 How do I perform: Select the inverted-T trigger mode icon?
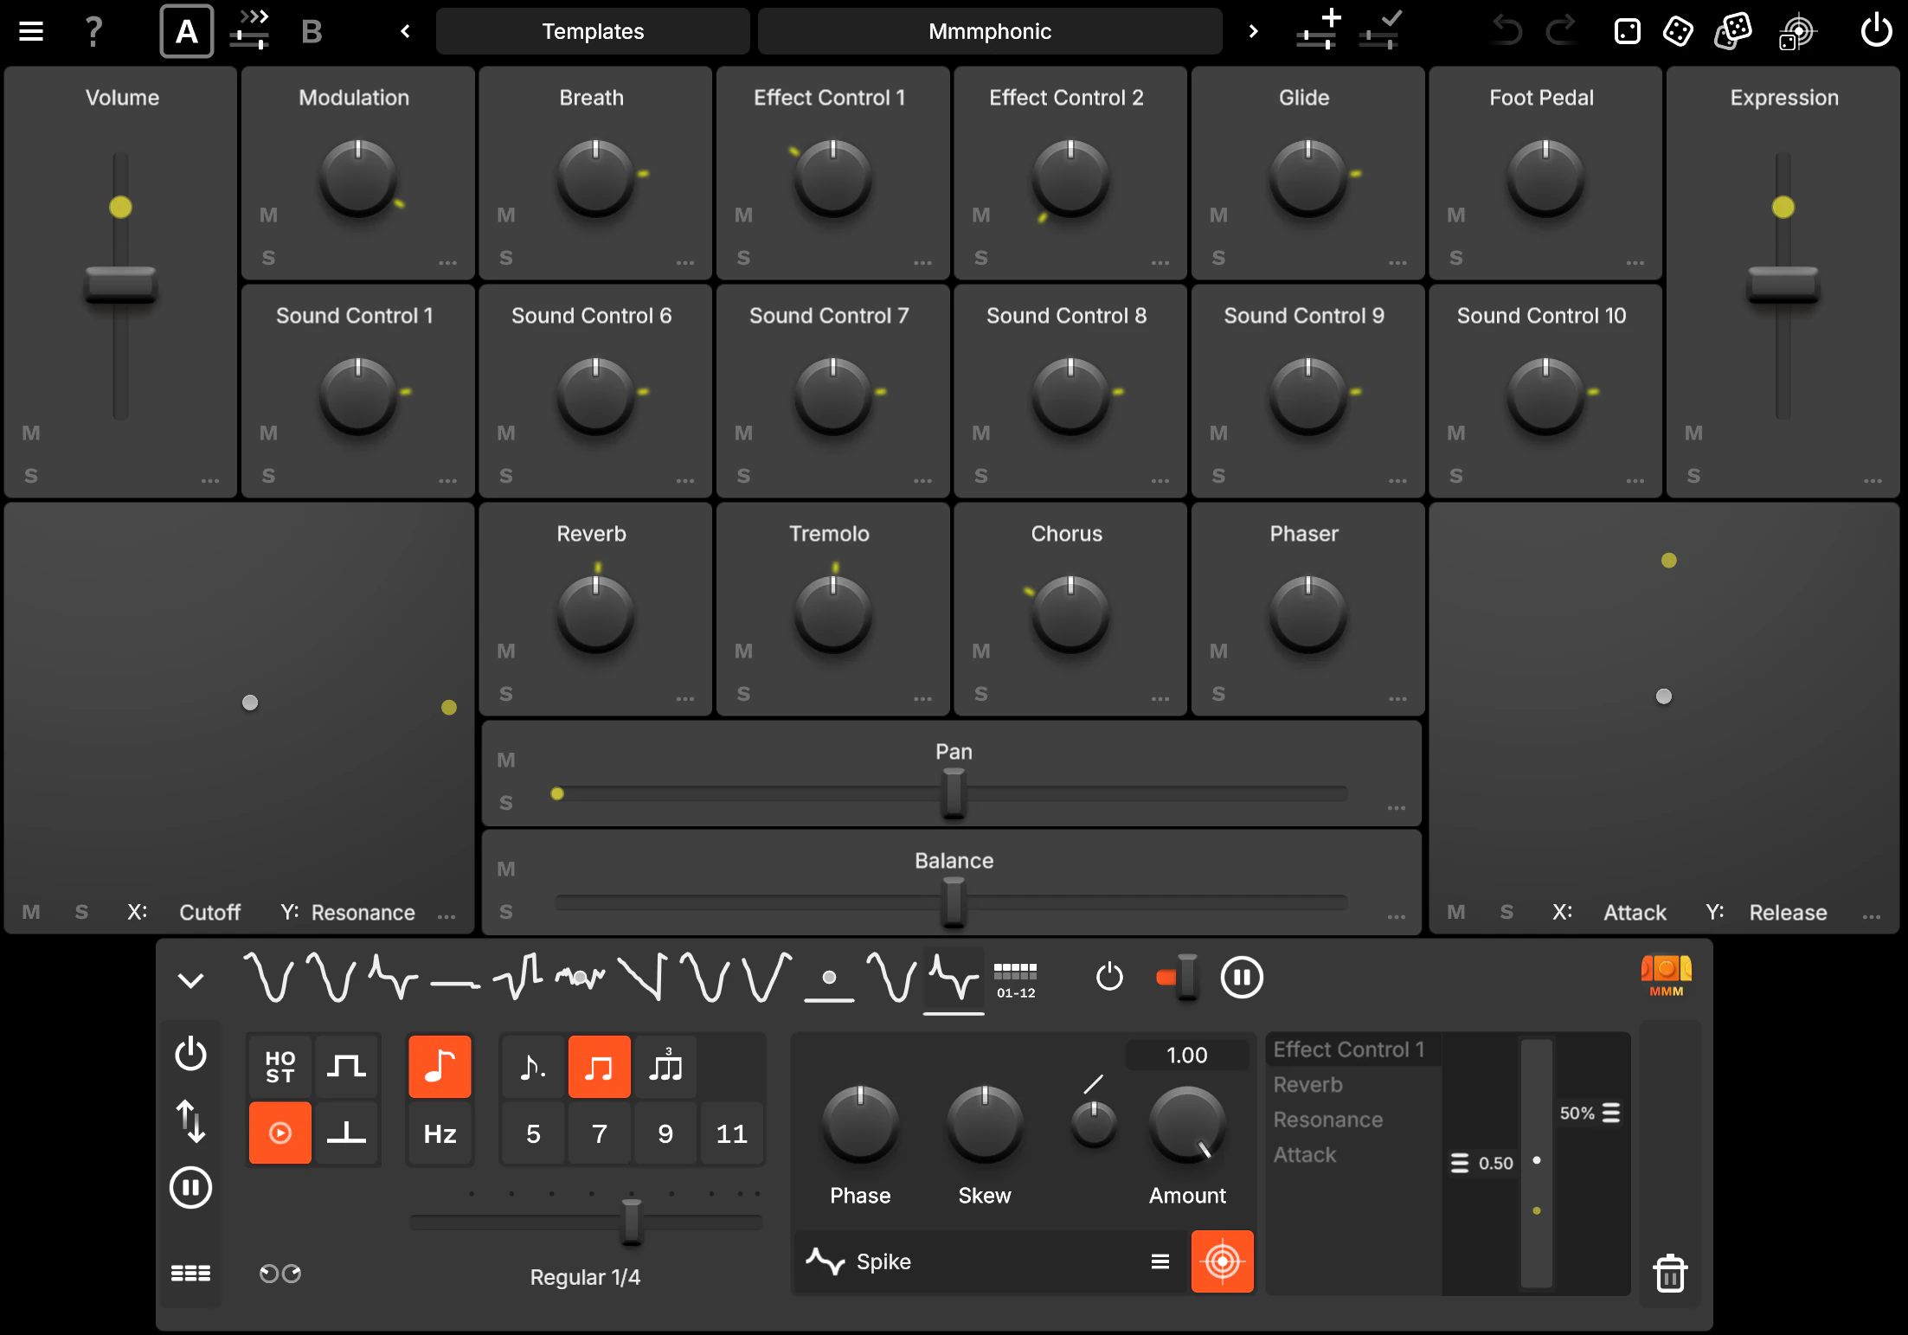pos(346,1133)
